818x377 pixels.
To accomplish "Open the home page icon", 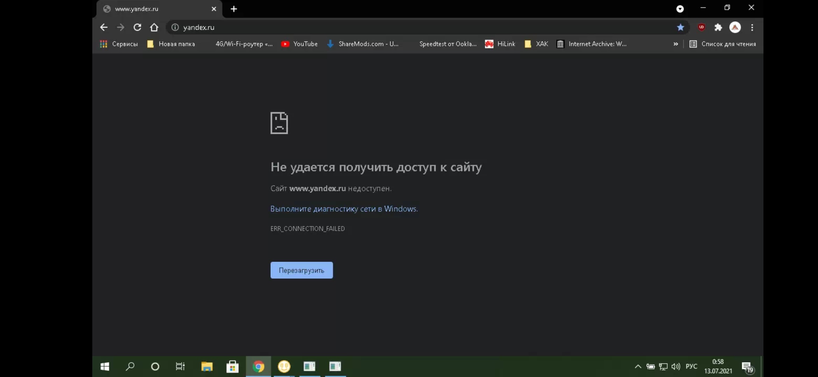I will 154,27.
